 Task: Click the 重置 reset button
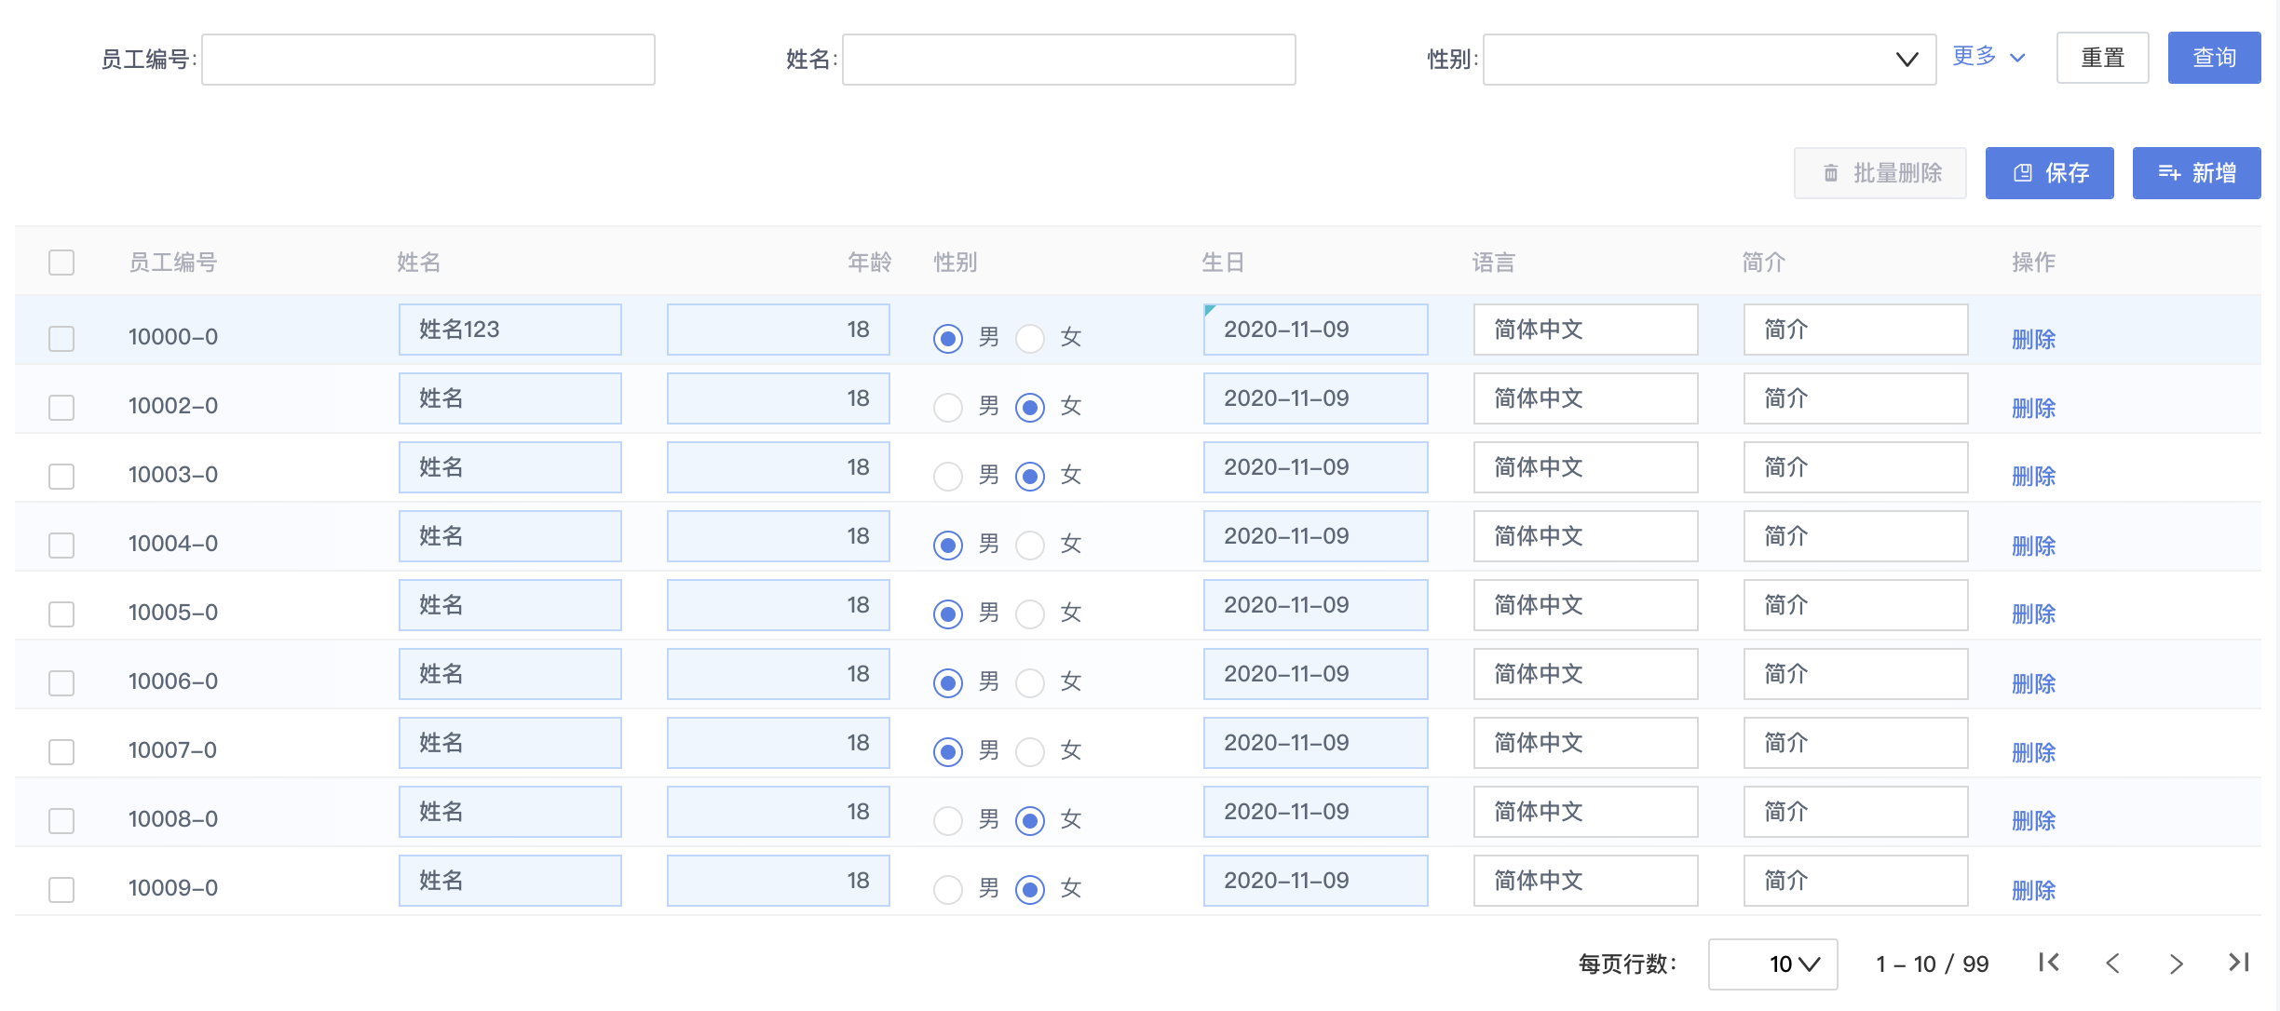pos(2102,57)
